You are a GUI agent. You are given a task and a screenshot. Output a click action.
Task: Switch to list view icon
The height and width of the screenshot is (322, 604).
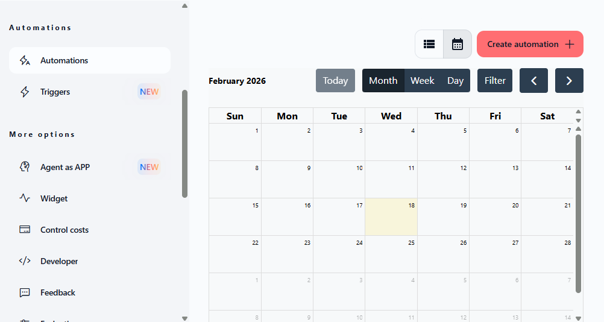pos(429,44)
